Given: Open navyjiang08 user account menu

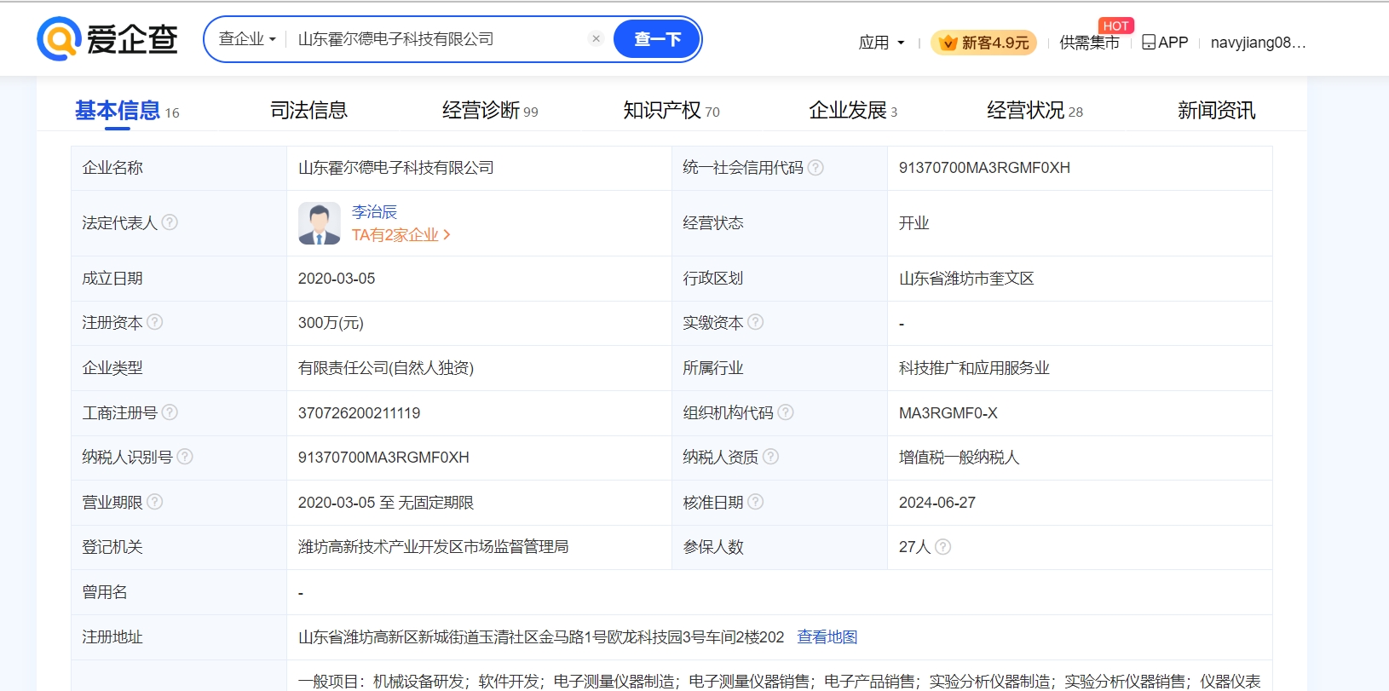Looking at the screenshot, I should [x=1258, y=43].
